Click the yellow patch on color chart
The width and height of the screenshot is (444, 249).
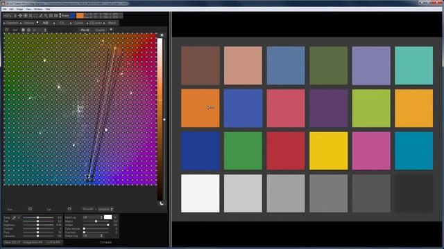tap(328, 151)
